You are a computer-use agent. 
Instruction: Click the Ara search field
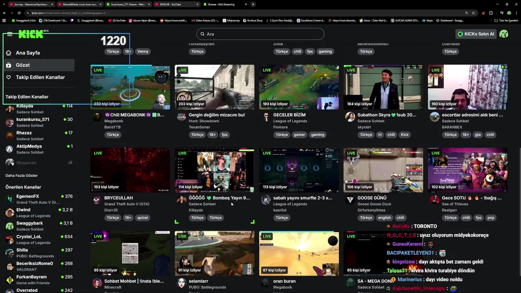[x=260, y=34]
